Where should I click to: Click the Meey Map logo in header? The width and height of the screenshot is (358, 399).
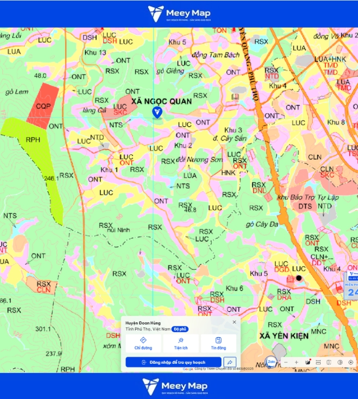coord(179,14)
